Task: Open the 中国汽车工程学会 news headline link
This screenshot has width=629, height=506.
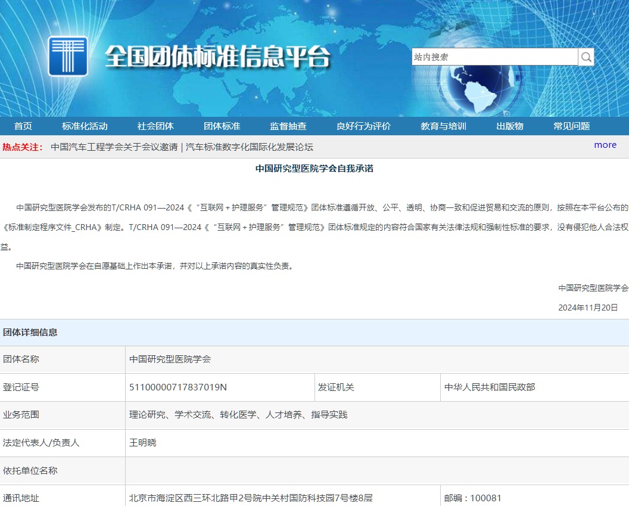Action: (x=182, y=147)
